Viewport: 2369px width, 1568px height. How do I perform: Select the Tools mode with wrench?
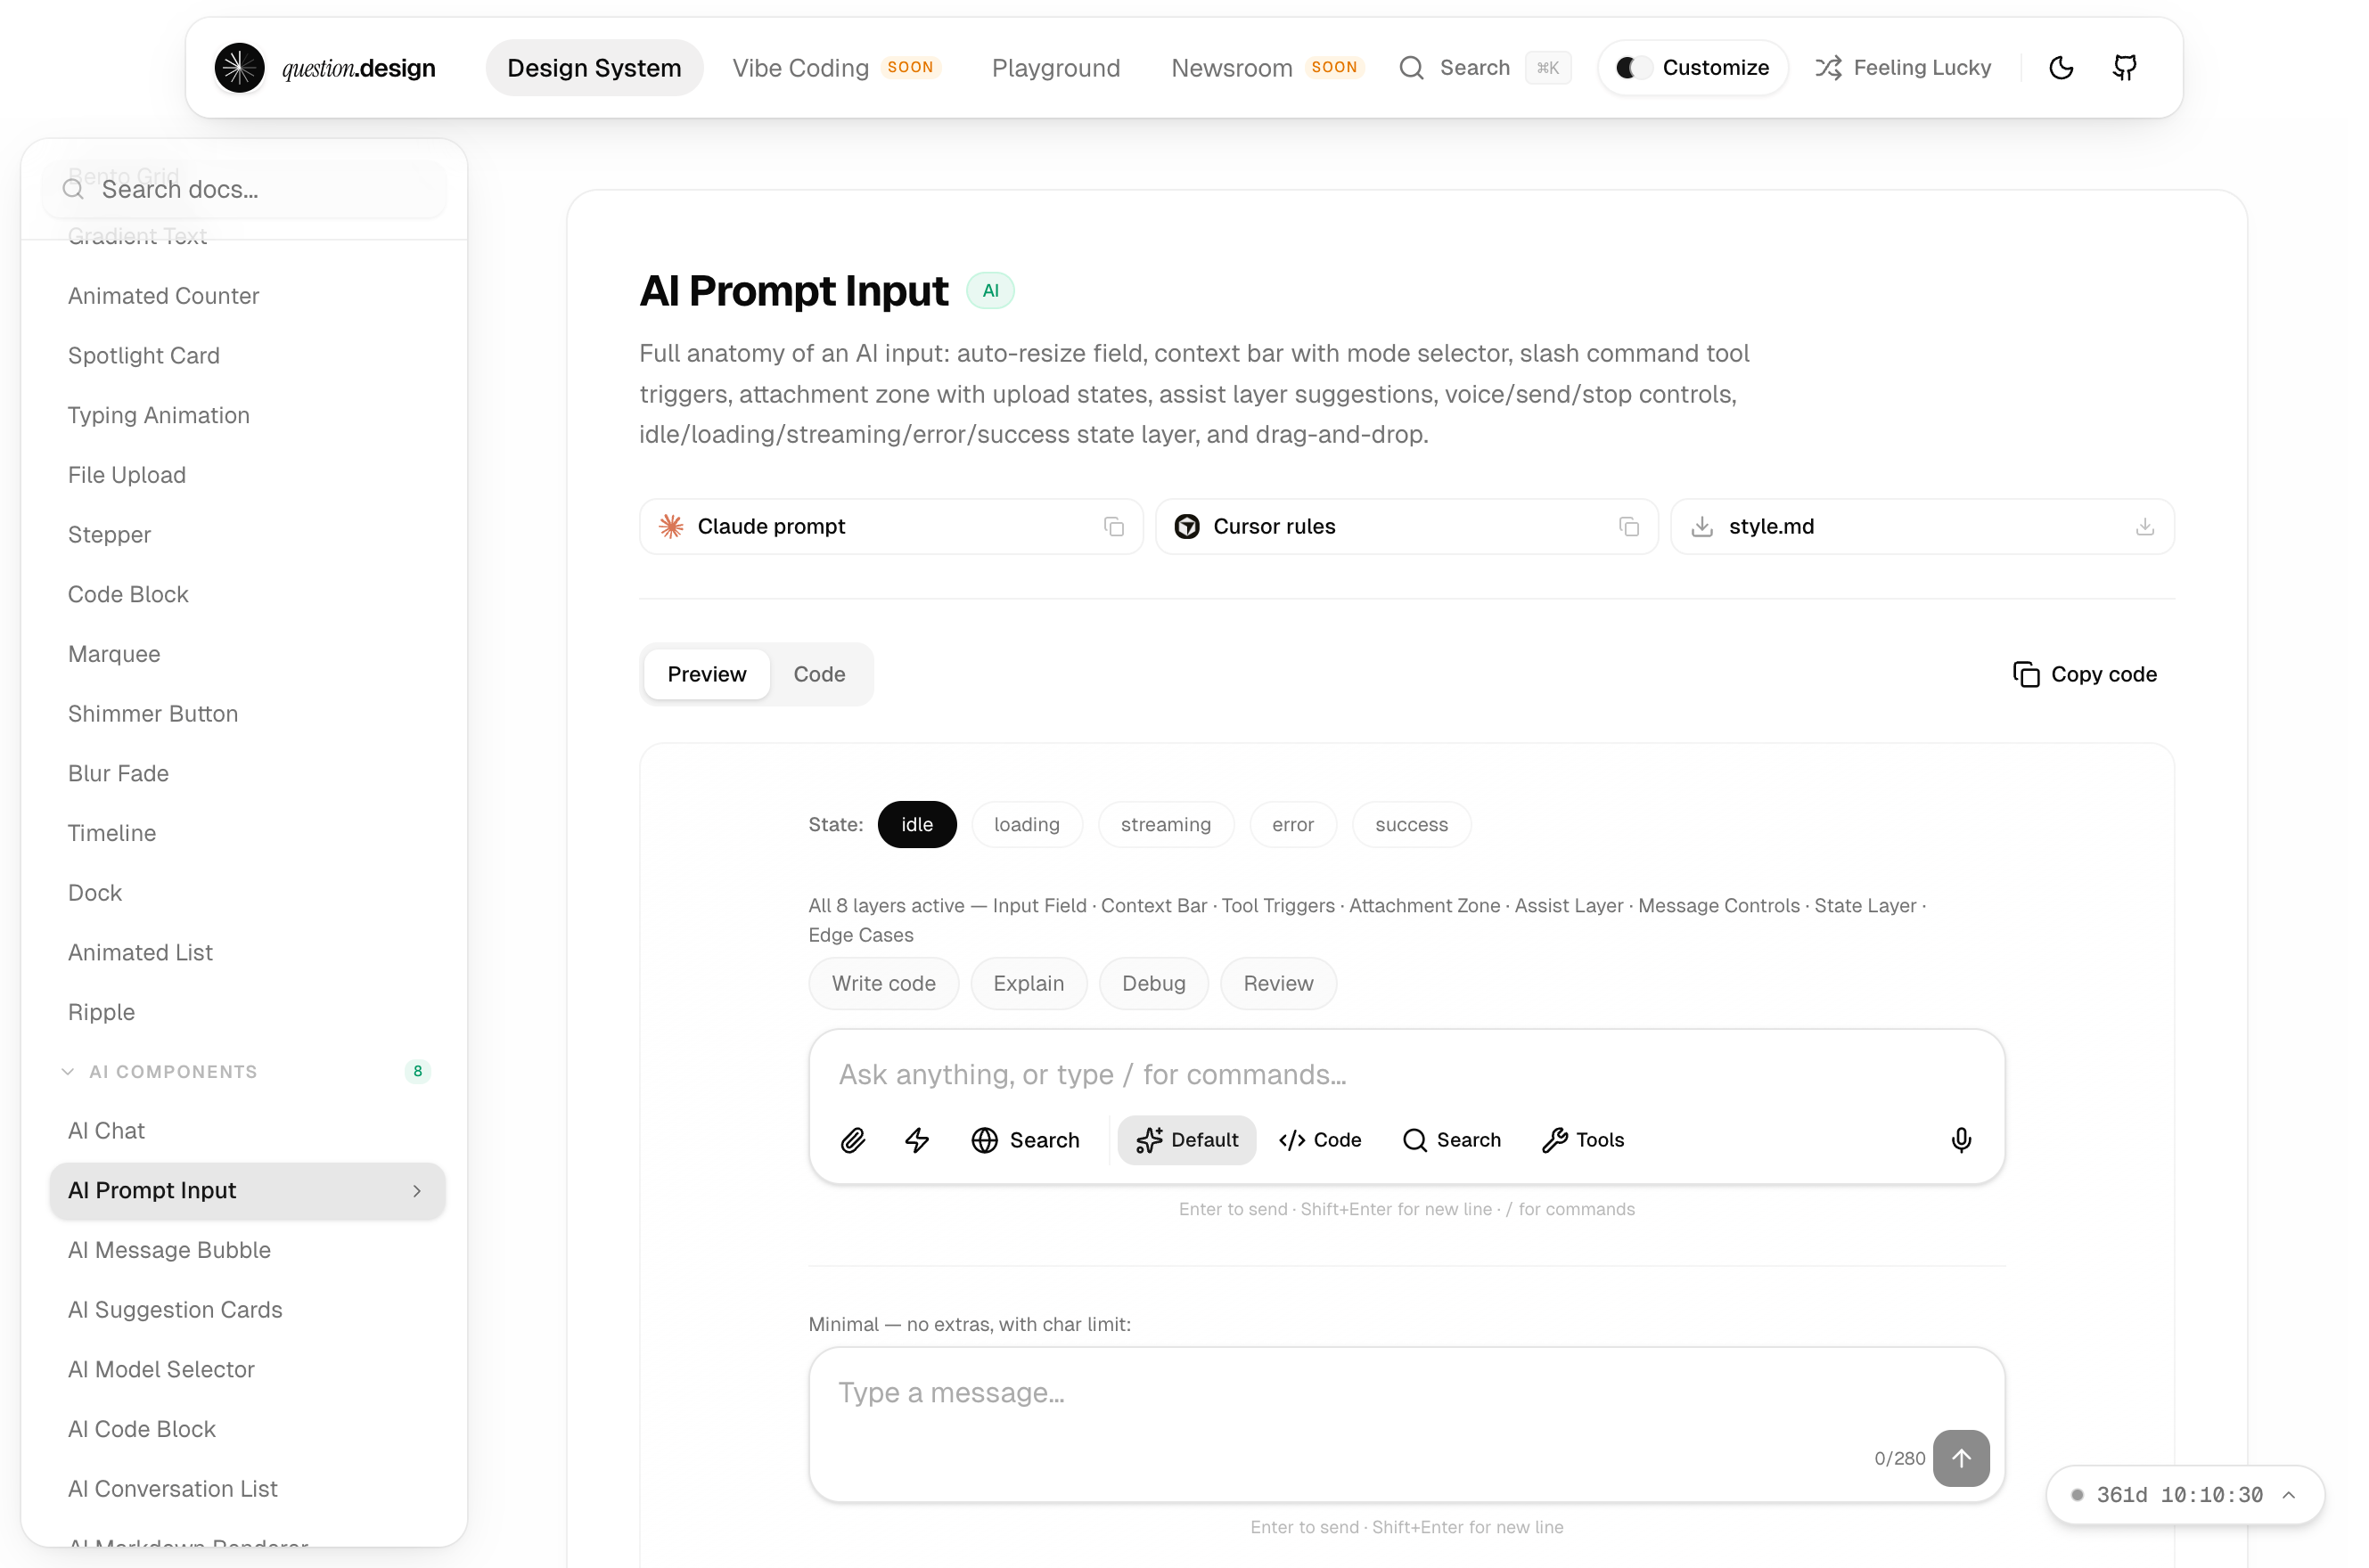1583,1141
